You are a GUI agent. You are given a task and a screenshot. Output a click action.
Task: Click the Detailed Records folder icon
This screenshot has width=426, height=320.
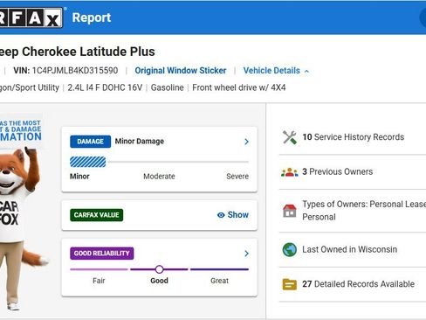tap(290, 284)
